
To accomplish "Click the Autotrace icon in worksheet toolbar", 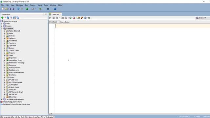I will (63, 18).
